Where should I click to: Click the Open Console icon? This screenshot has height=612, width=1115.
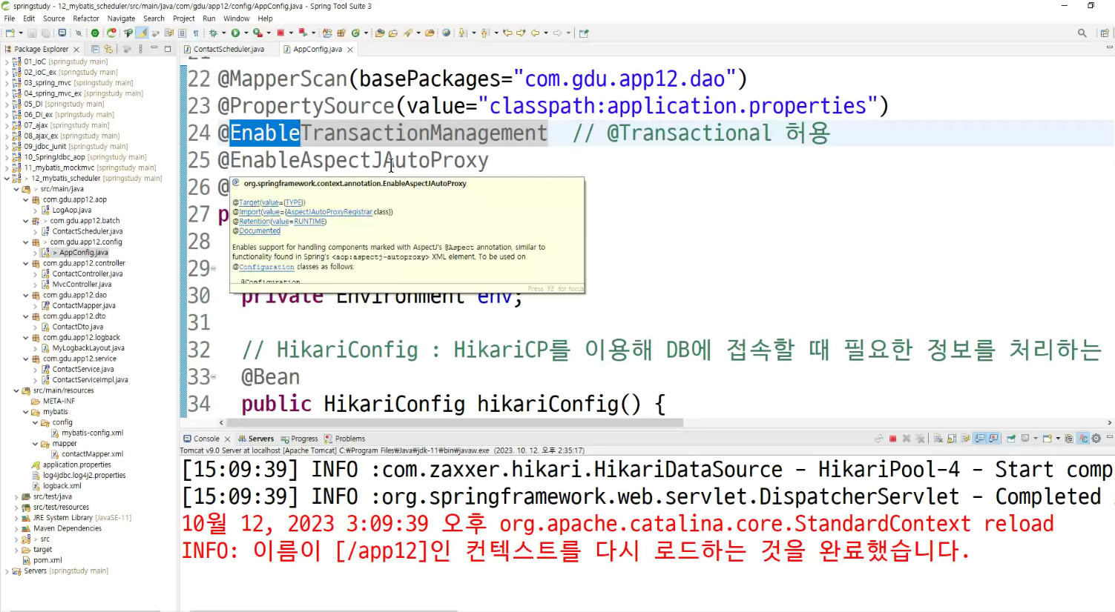coord(1047,439)
